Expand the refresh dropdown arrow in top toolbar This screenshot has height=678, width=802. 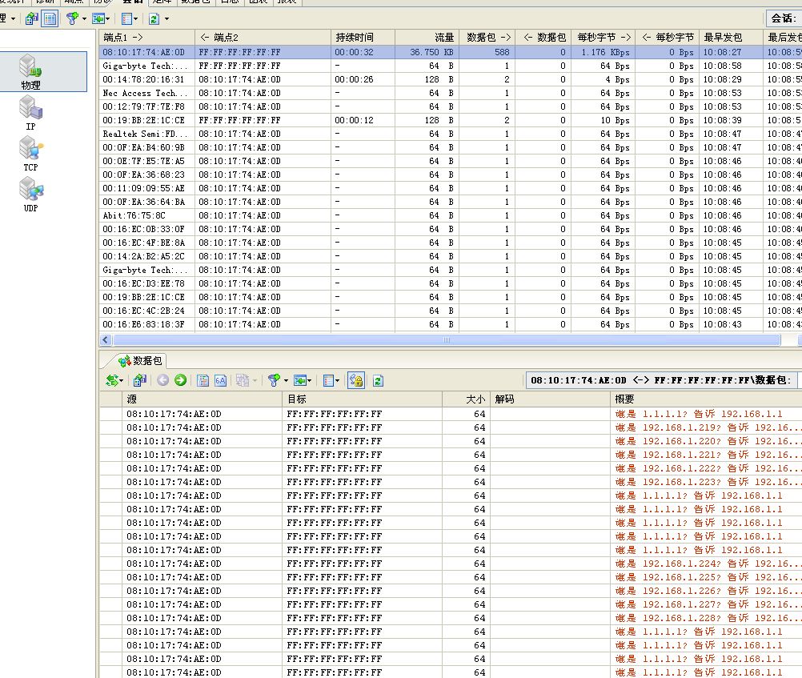[166, 18]
